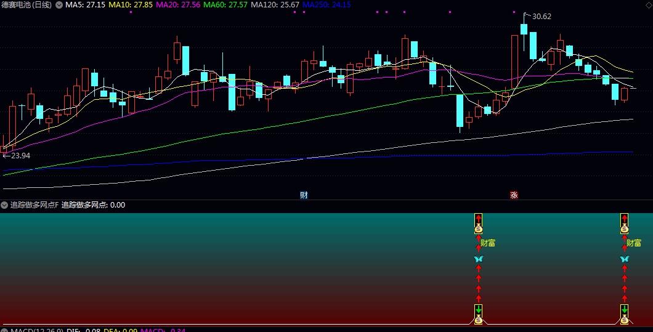Click the left signal's boxed red up arrow
The width and height of the screenshot is (653, 332).
click(x=479, y=219)
